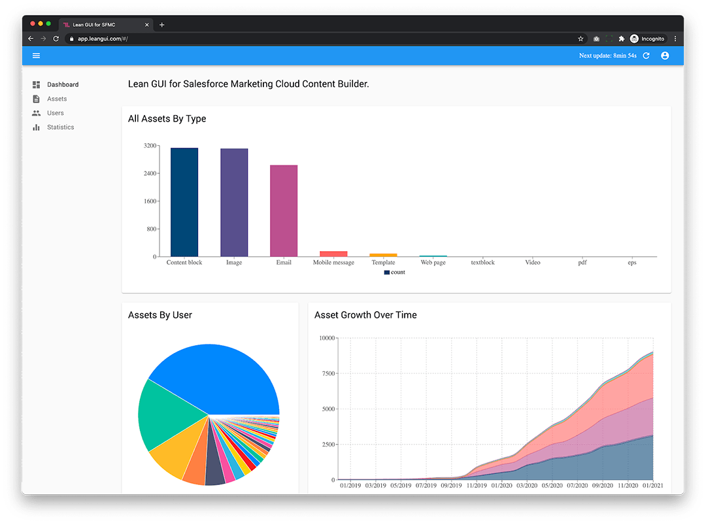The height and width of the screenshot is (523, 706).
Task: Click the green dashed-square extension icon
Action: tap(609, 39)
